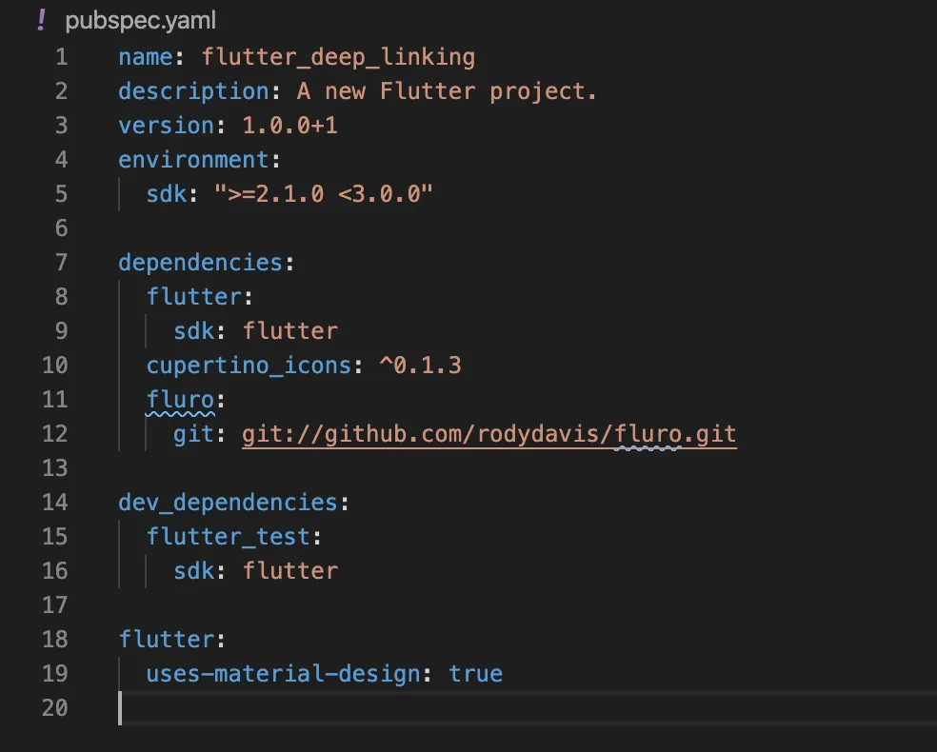
Task: Click the uses-material-design key
Action: pyautogui.click(x=283, y=674)
